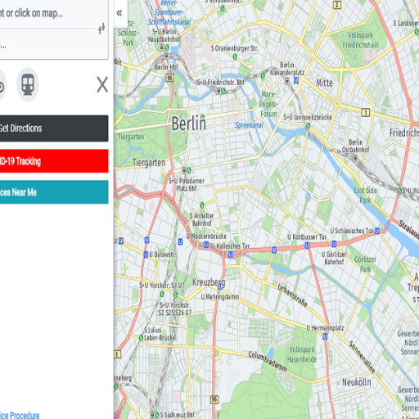Click route 96 shield near Berlin Hbf
419x419 pixels.
tap(169, 78)
